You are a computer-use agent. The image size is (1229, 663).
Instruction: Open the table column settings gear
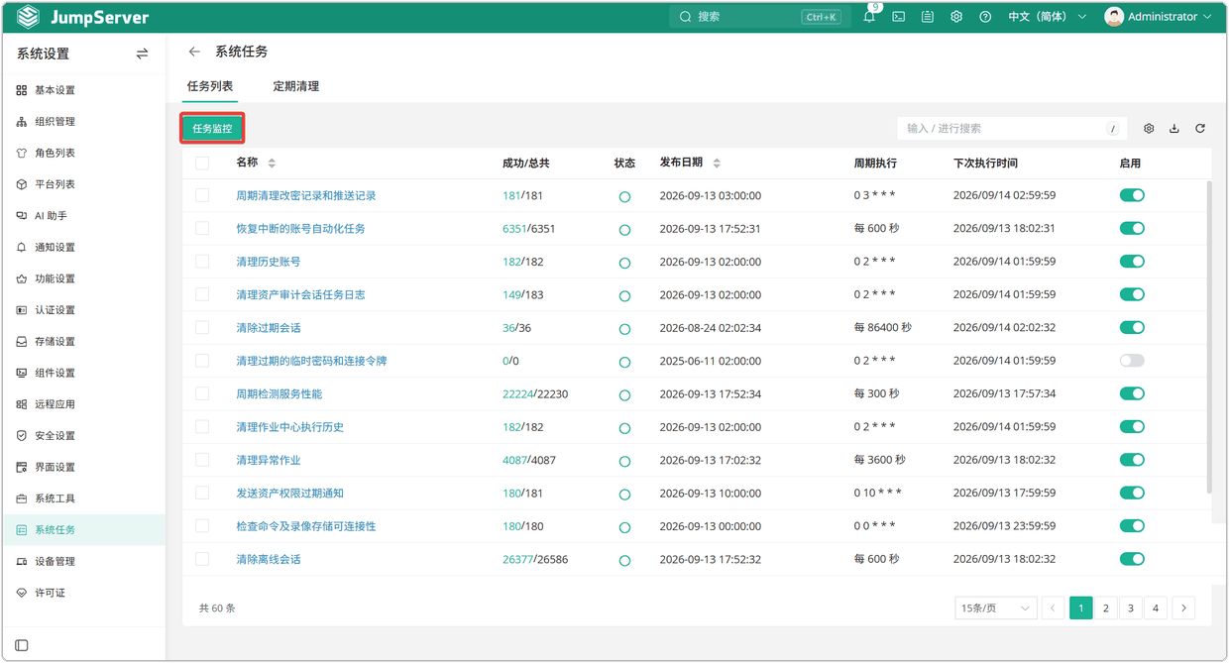tap(1149, 129)
